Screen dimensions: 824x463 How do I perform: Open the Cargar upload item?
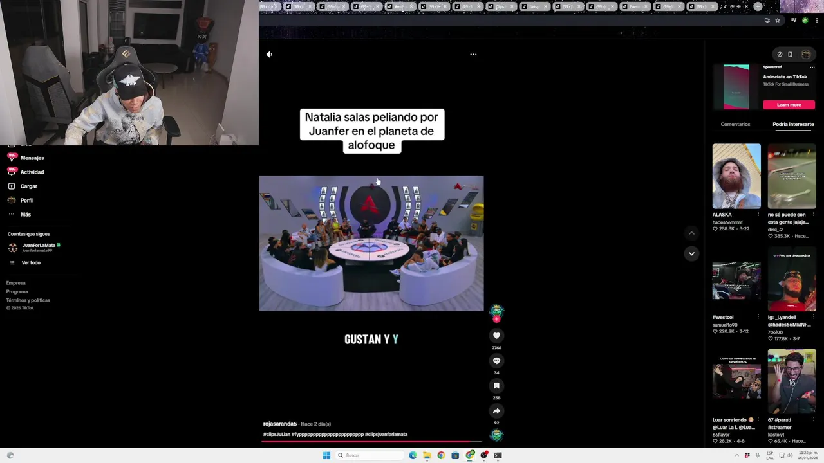click(23, 186)
